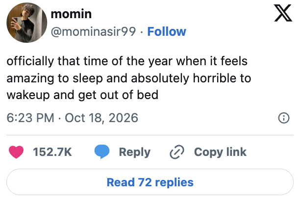The height and width of the screenshot is (202, 301).
Task: Click the Copy link label
Action: 220,152
